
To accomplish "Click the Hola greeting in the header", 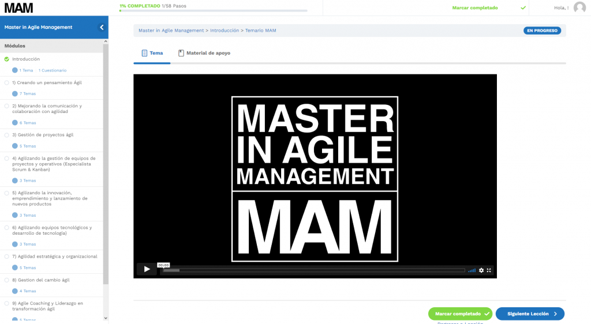I will point(561,7).
